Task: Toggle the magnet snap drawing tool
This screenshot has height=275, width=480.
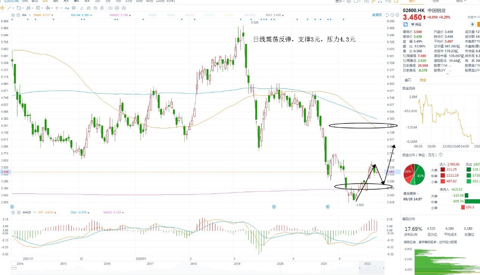Action: click(89, 8)
